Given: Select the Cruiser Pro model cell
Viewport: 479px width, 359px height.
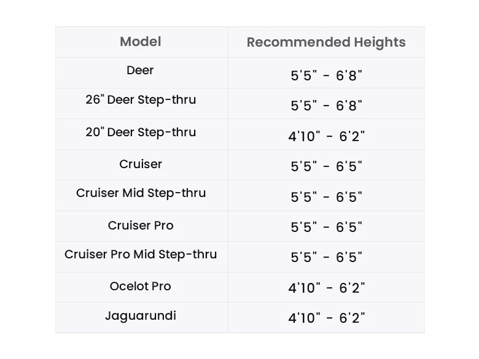Looking at the screenshot, I should tap(141, 225).
